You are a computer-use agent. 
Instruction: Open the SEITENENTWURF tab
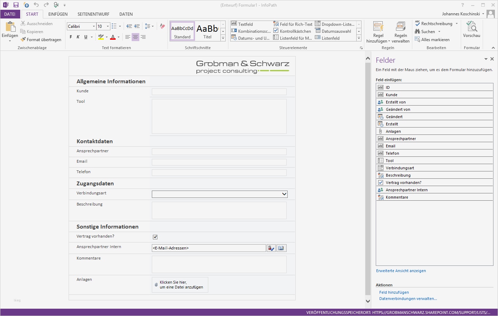point(93,14)
